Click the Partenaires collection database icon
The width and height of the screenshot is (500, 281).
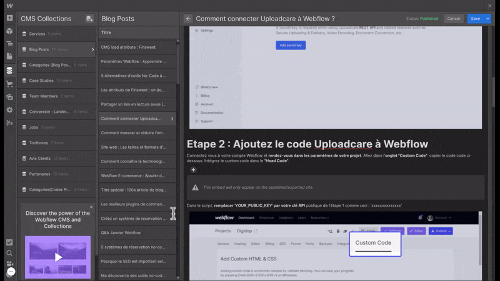[24, 174]
